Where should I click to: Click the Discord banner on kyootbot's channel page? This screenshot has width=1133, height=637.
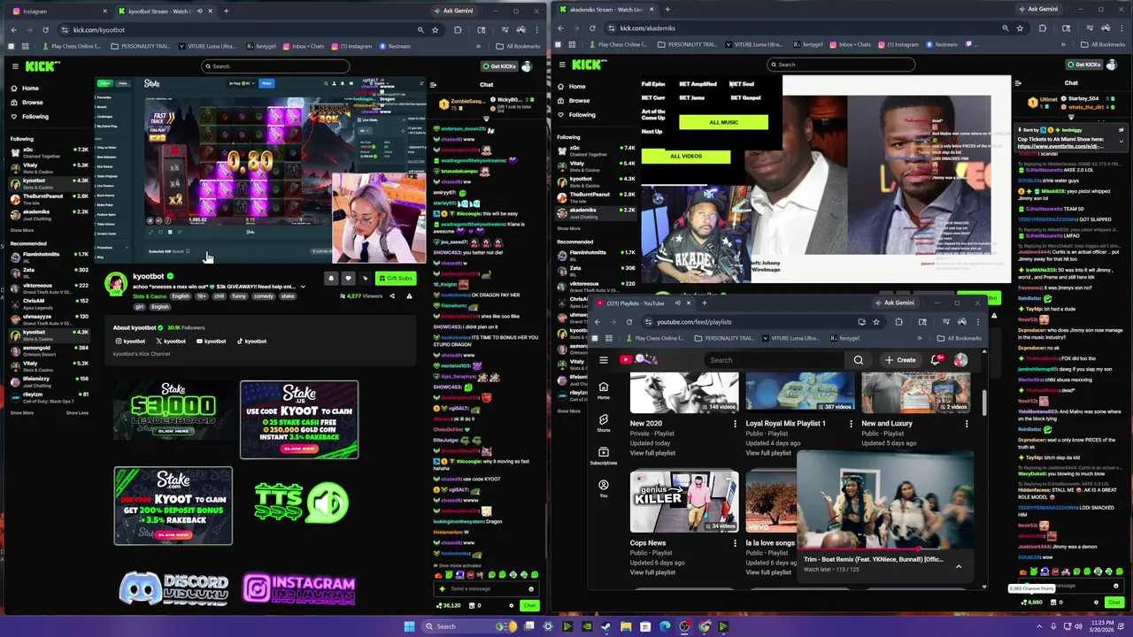click(x=173, y=587)
